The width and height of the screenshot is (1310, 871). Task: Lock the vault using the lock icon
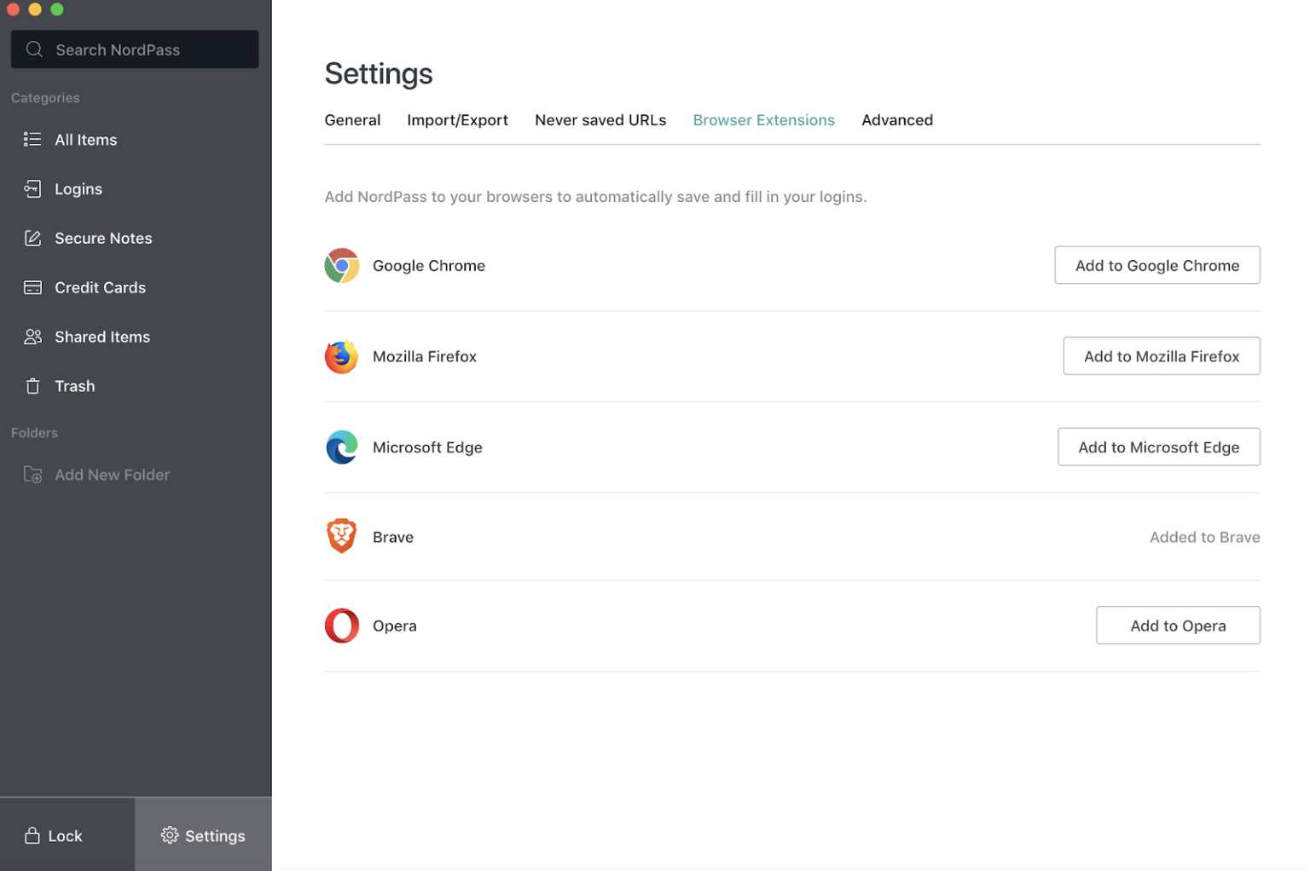click(32, 835)
